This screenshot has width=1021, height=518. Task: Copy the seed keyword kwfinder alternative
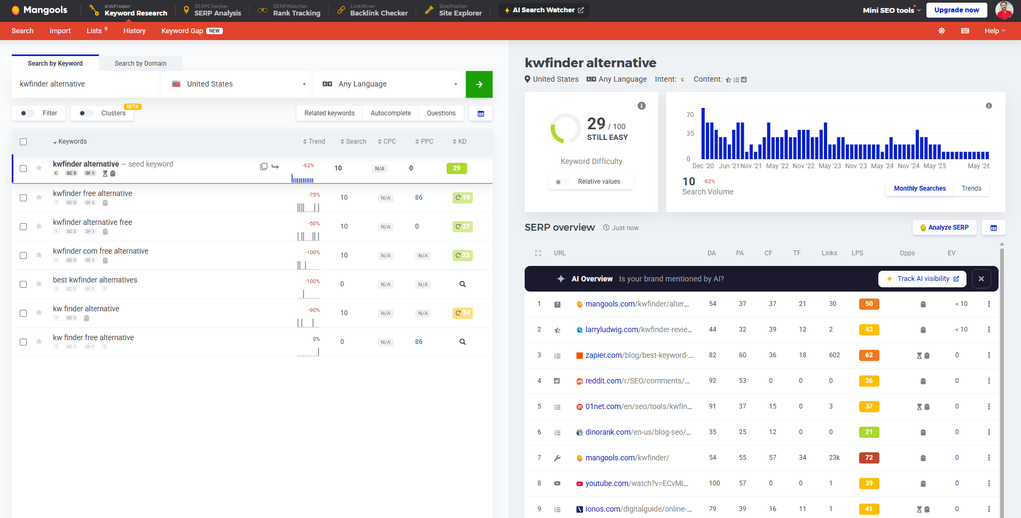coord(263,167)
